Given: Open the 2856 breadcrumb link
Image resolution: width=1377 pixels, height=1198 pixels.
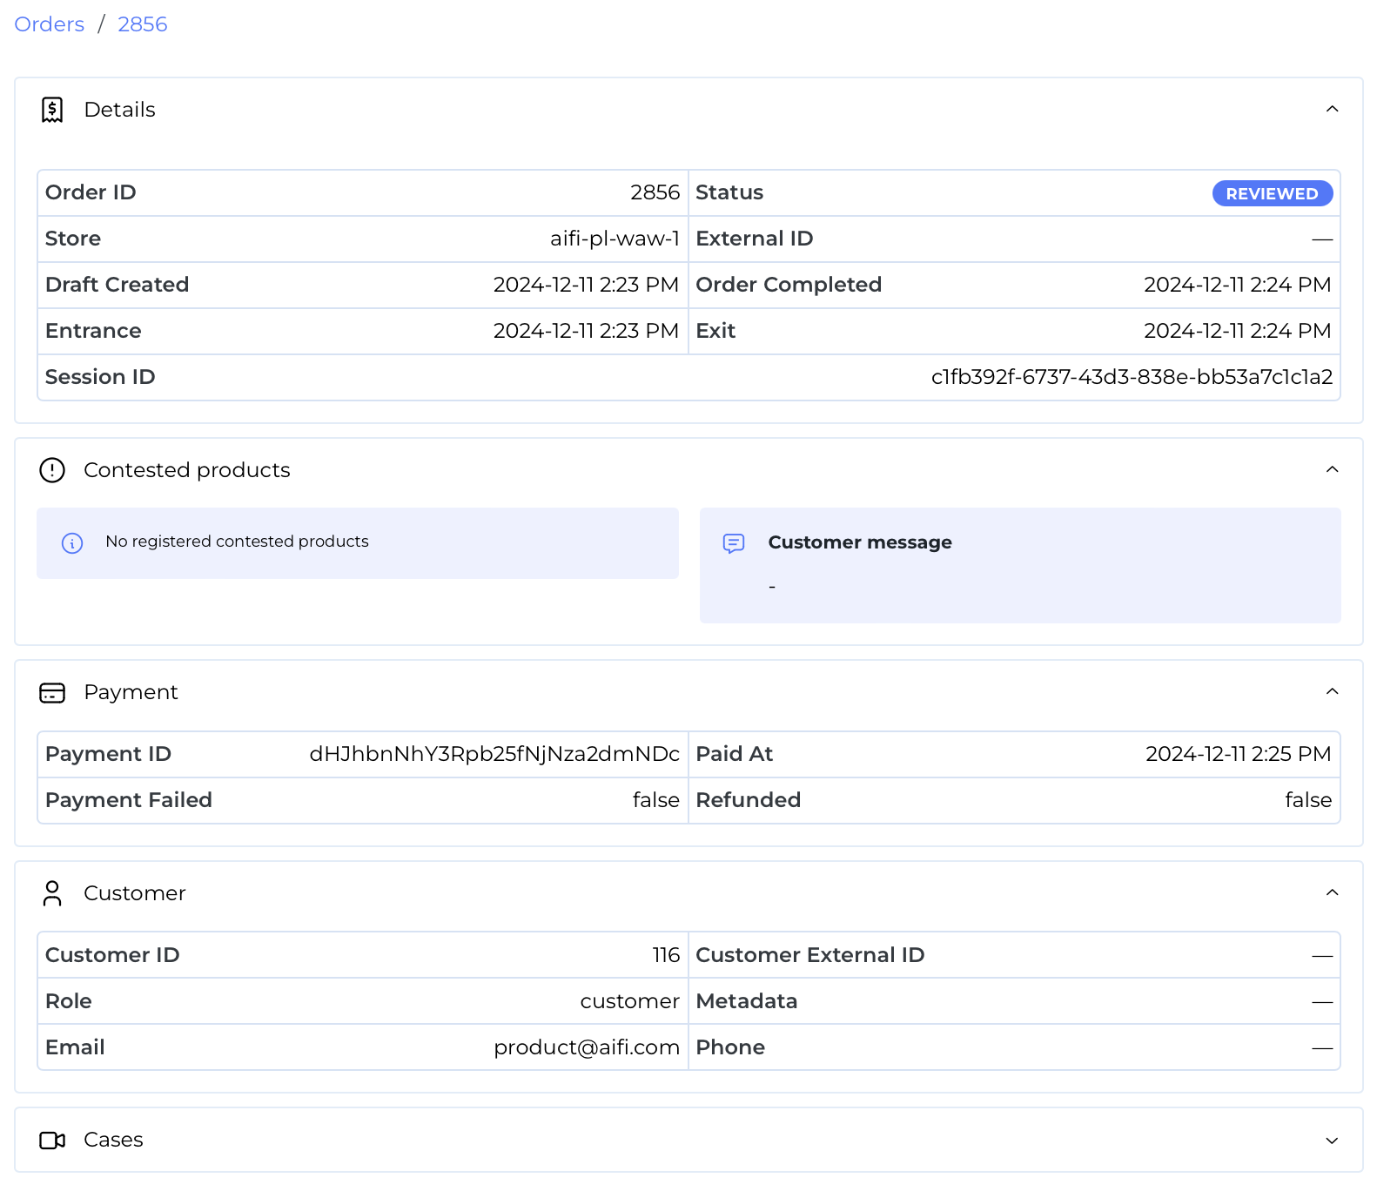Looking at the screenshot, I should tap(142, 24).
